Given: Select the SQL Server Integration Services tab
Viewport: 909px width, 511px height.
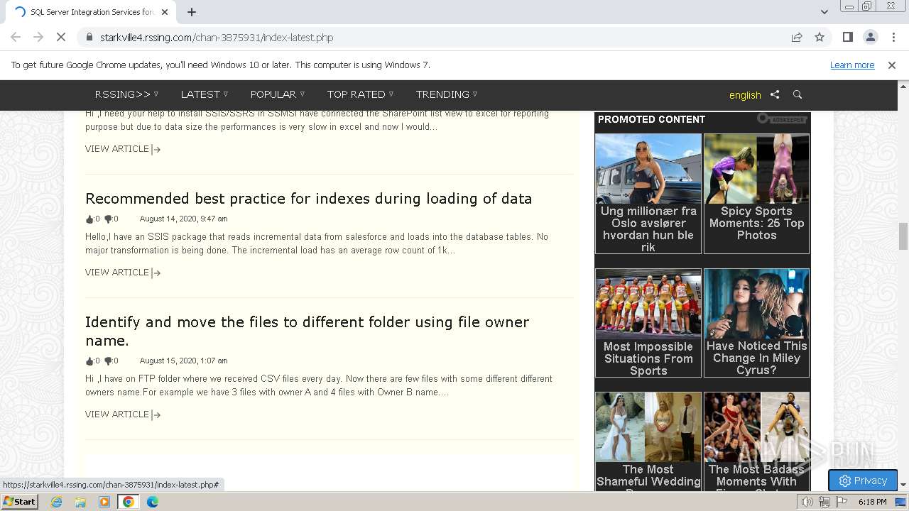Looking at the screenshot, I should (91, 12).
